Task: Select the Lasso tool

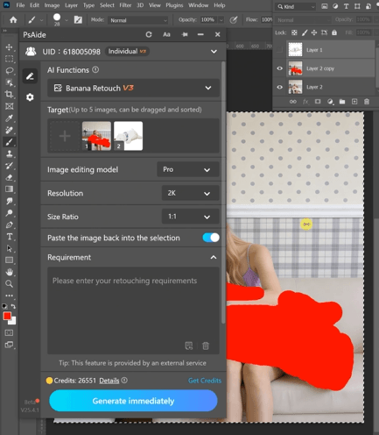Action: tap(9, 71)
